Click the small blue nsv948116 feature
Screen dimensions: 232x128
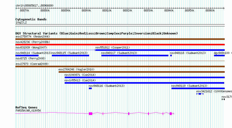coord(90,88)
